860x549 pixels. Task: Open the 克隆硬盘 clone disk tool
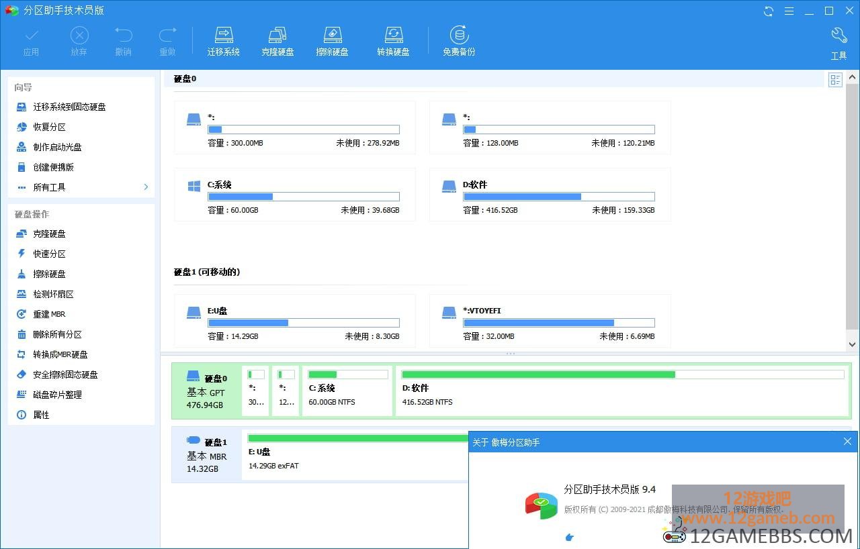tap(277, 42)
